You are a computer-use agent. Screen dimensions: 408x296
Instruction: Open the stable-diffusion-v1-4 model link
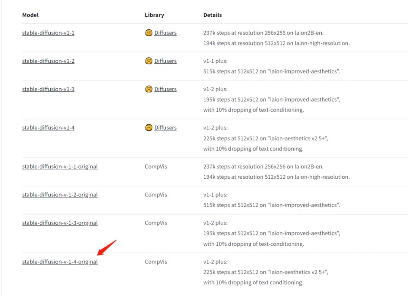click(x=48, y=128)
